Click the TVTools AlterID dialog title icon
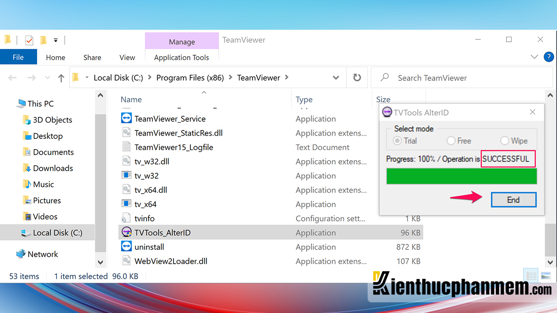The width and height of the screenshot is (557, 313). pos(387,112)
